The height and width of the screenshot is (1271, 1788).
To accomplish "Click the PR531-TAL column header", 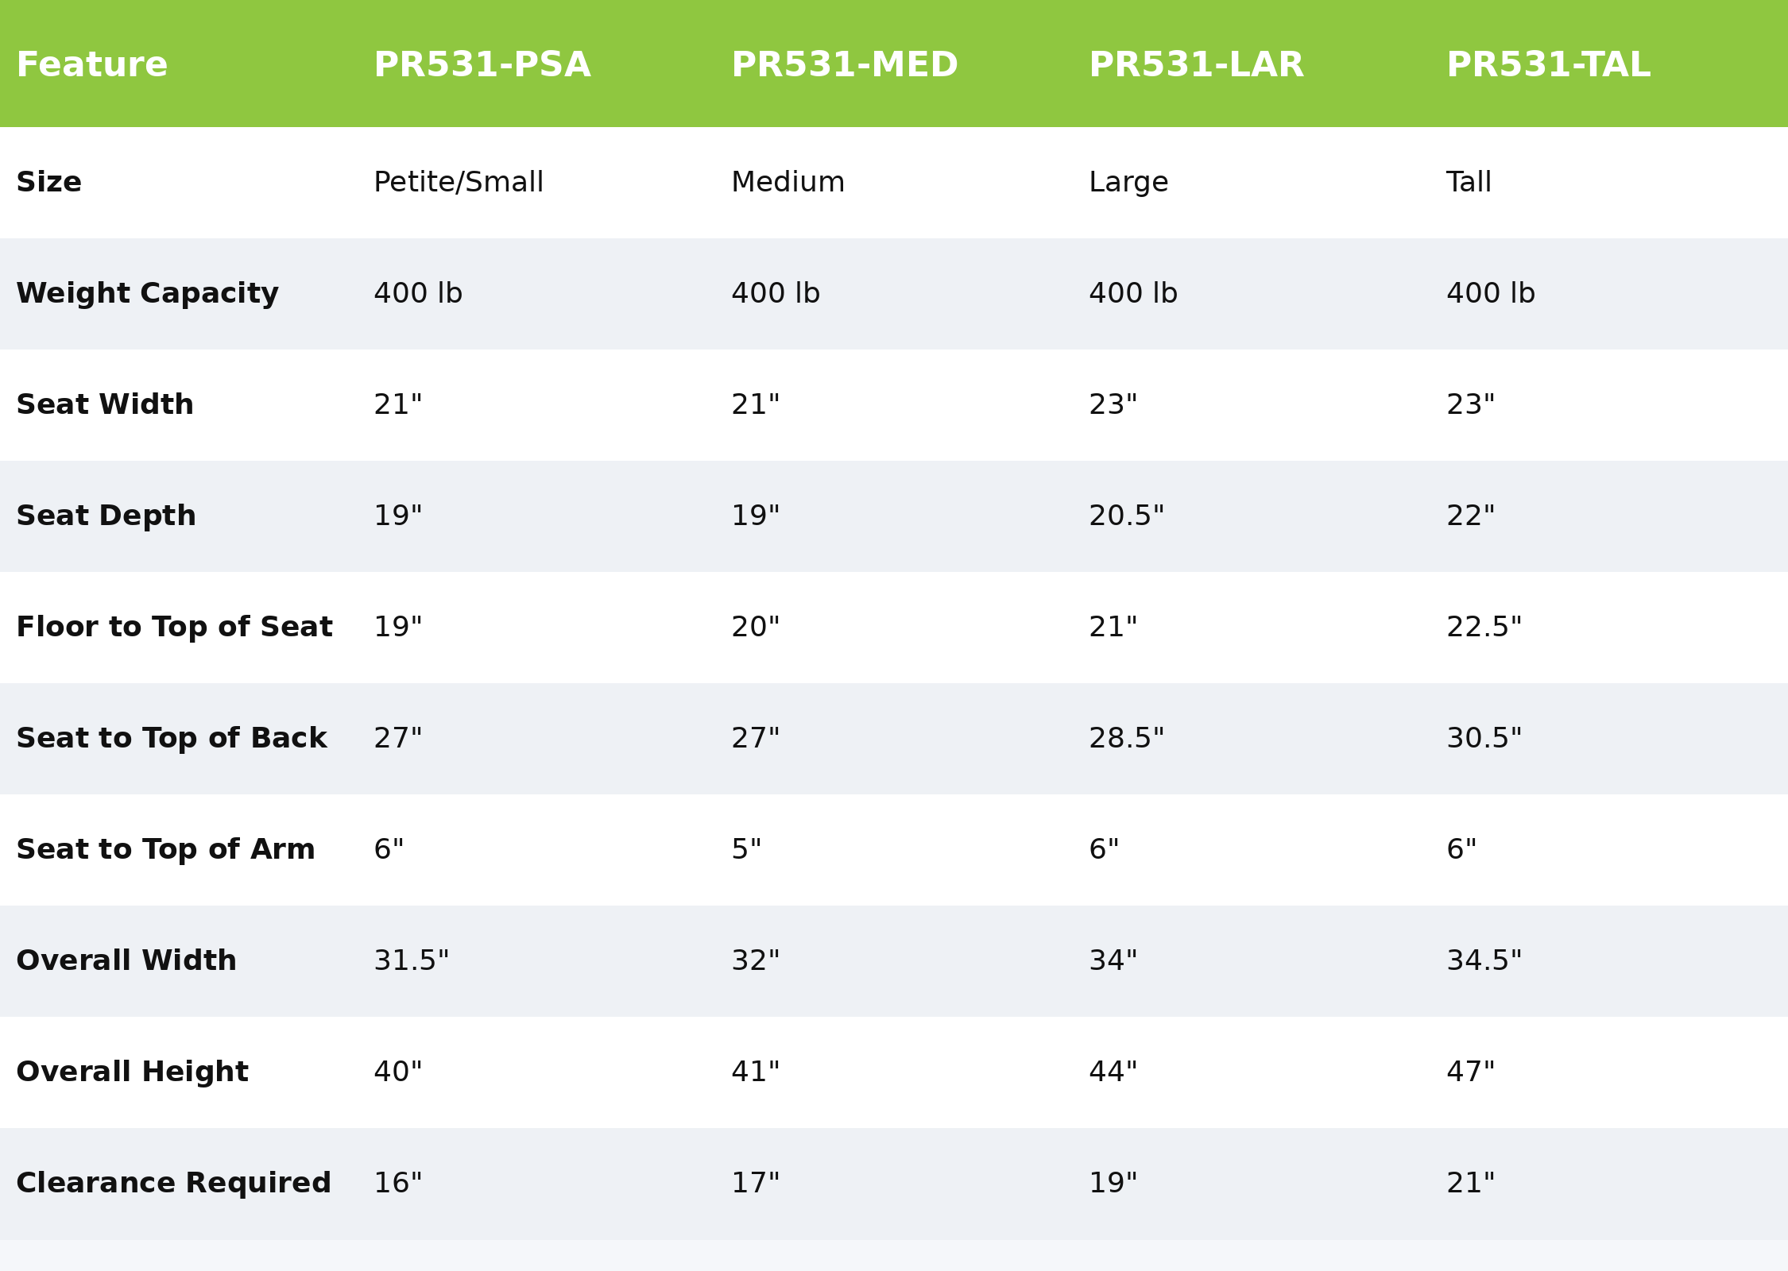I will [x=1548, y=65].
